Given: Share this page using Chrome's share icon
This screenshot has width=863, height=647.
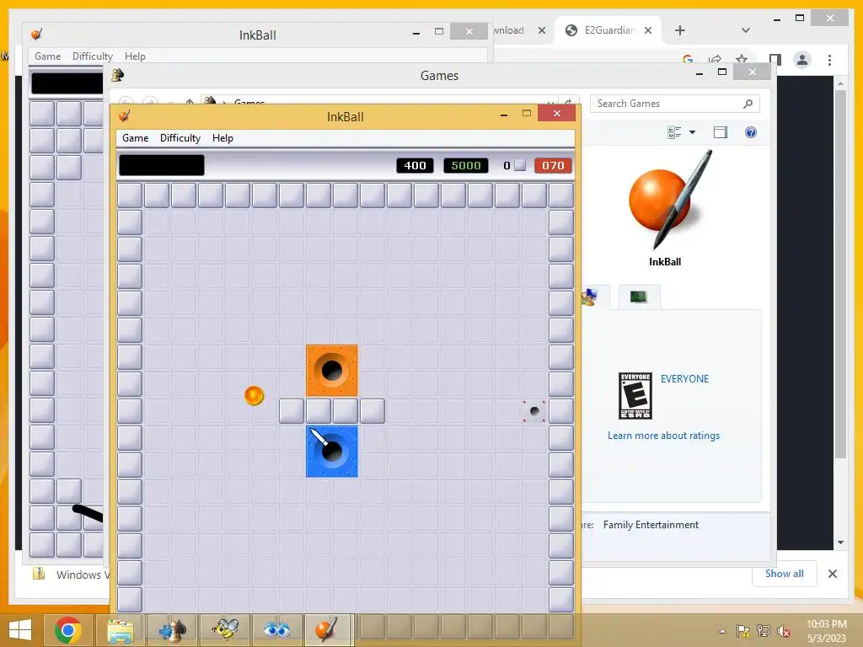Looking at the screenshot, I should click(x=715, y=59).
